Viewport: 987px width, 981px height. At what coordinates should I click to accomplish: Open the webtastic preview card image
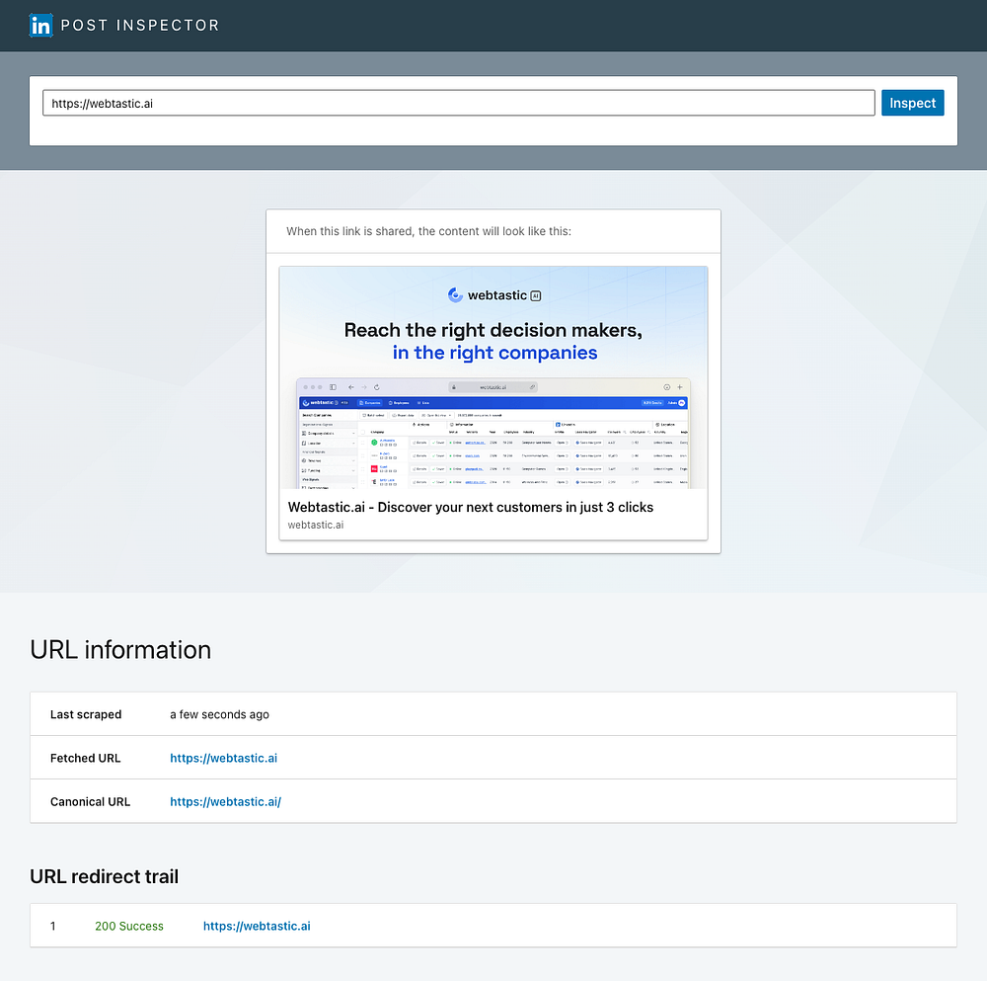(493, 377)
